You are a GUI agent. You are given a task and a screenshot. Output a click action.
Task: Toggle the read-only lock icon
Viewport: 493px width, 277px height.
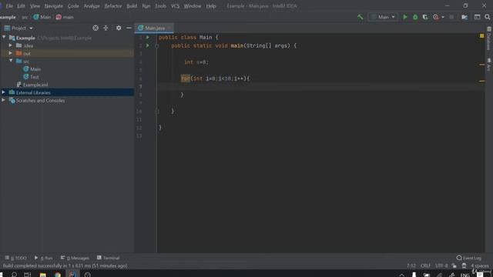coord(454,265)
